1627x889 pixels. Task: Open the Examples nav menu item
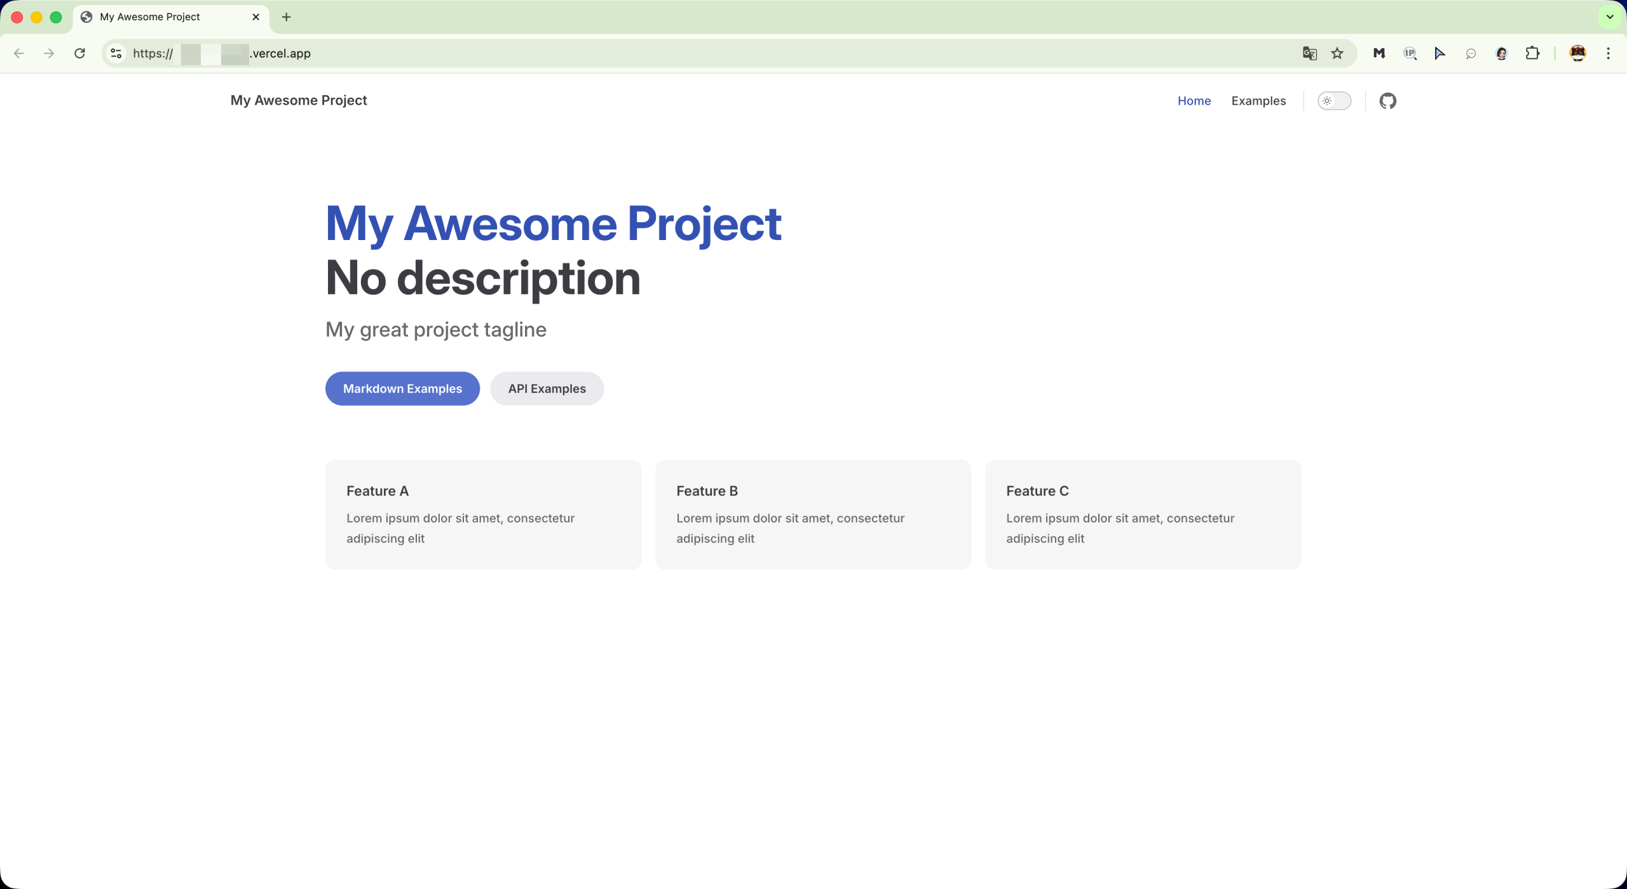1258,101
